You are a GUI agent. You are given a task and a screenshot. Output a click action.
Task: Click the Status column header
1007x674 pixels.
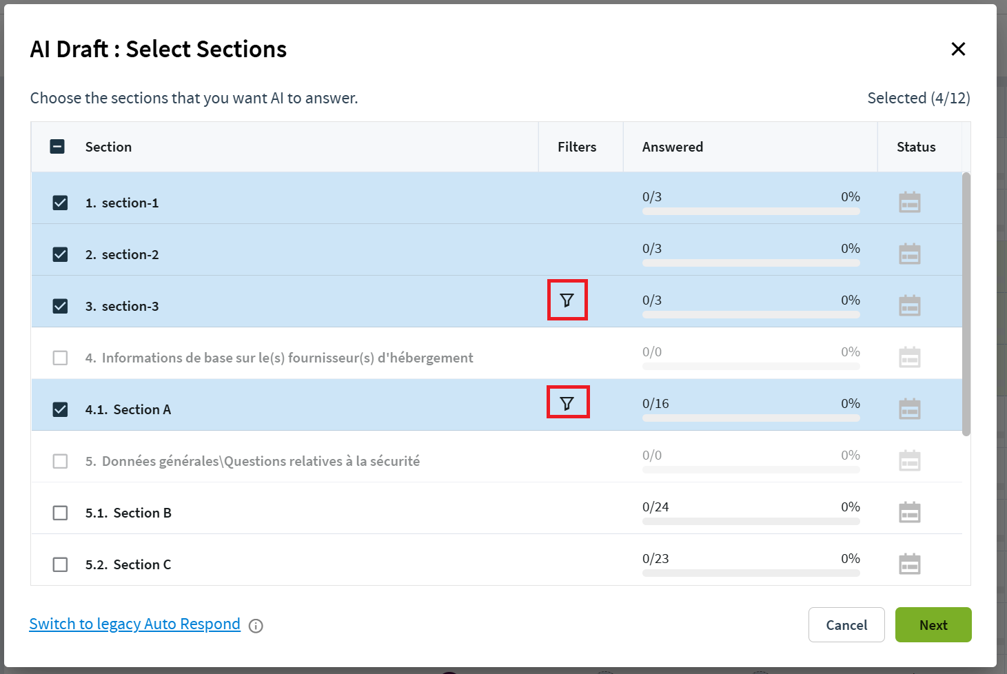(916, 147)
